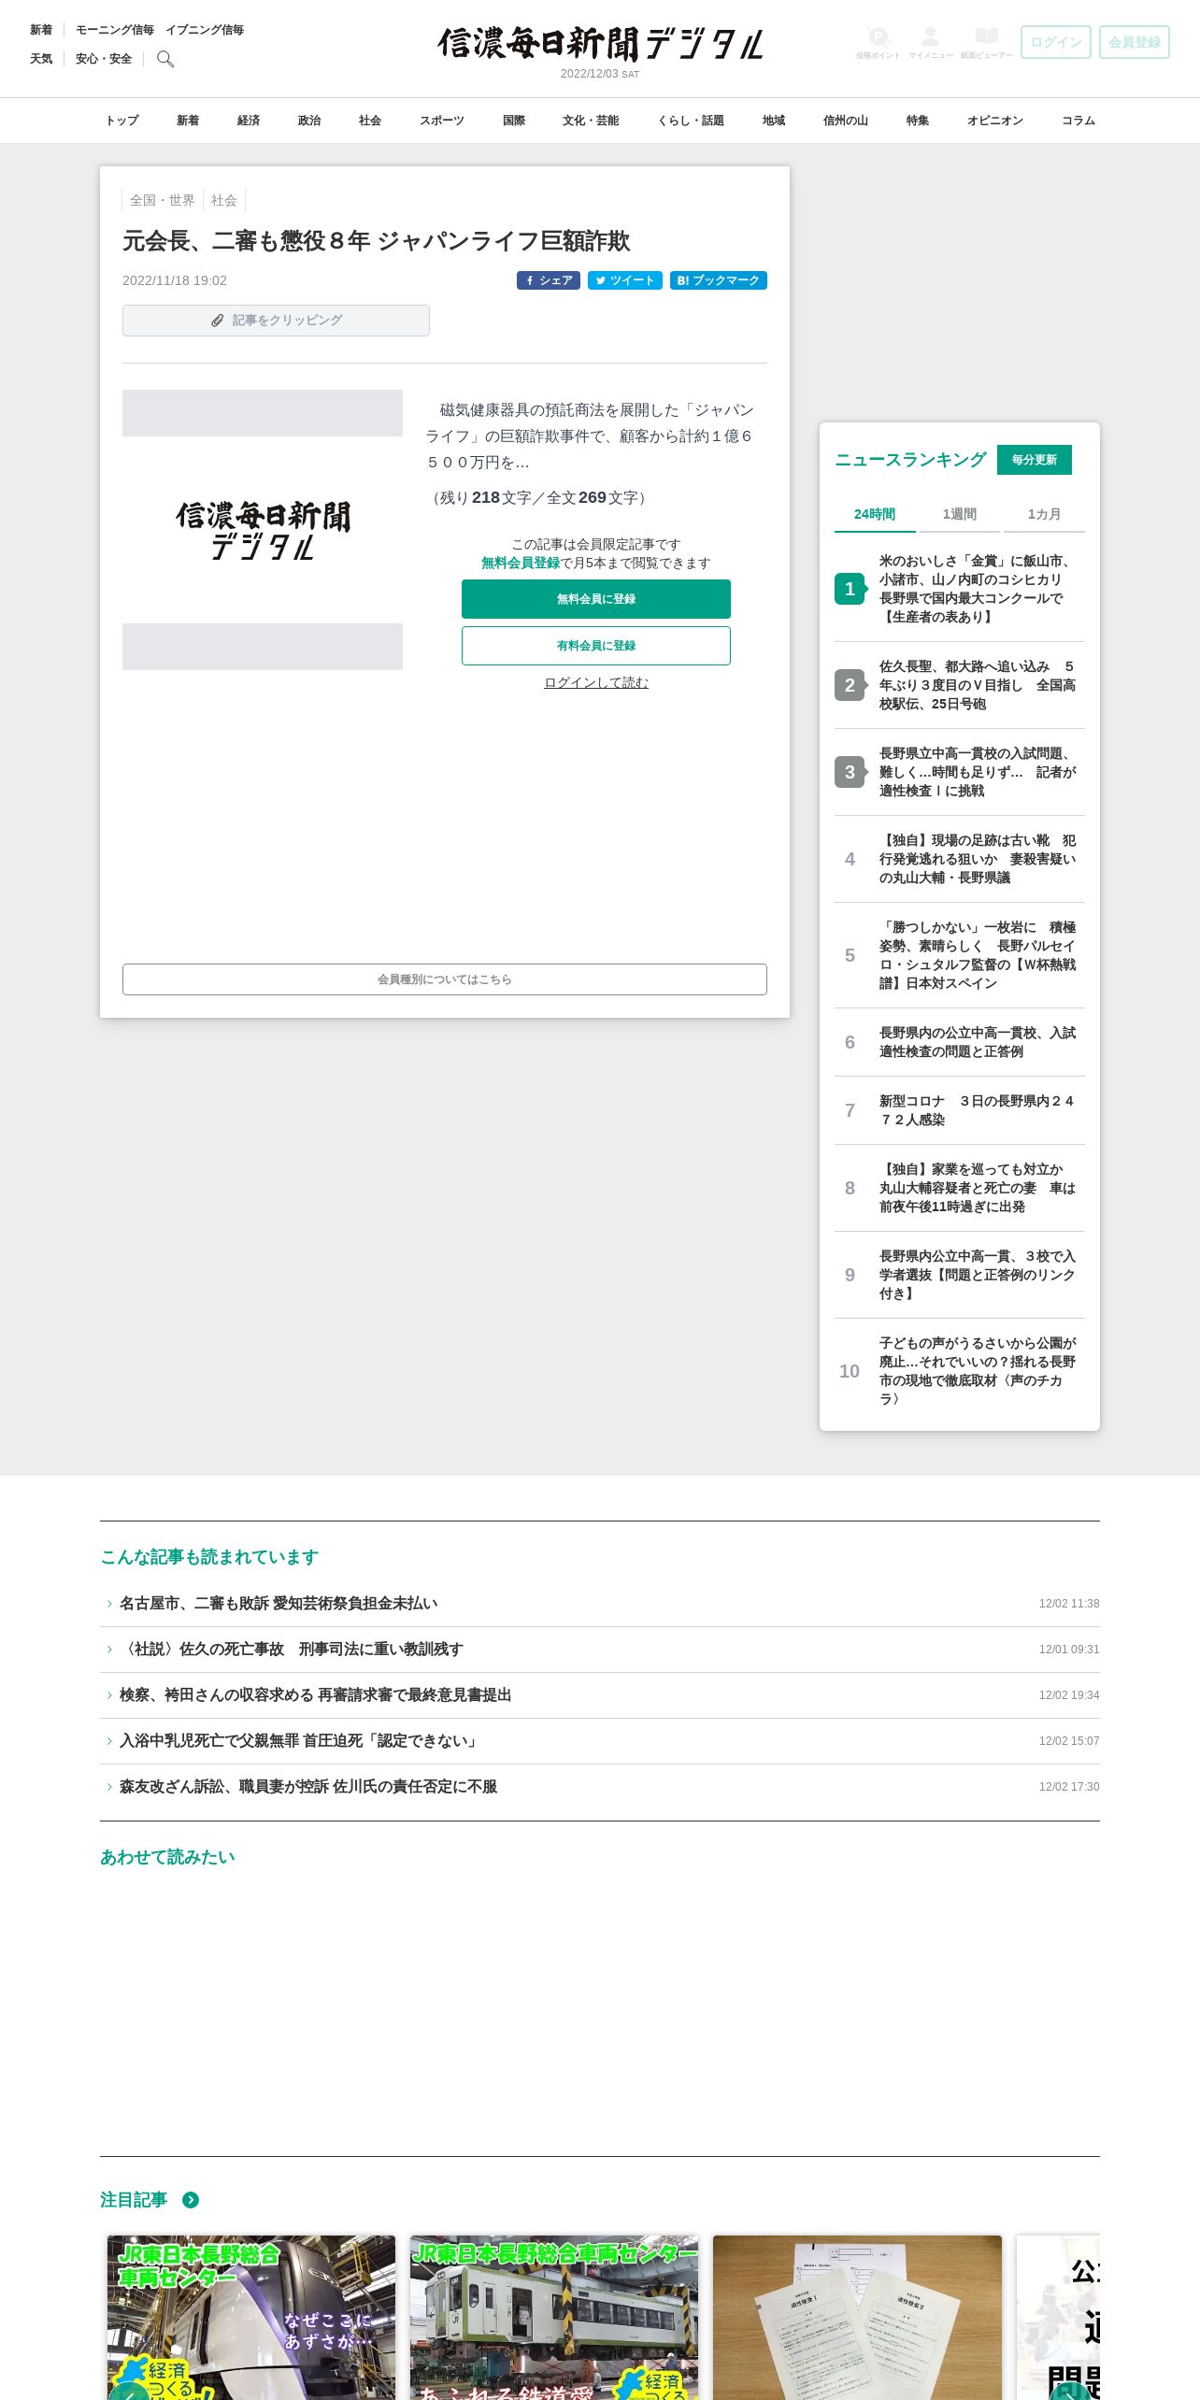Open the exam papers thumbnail card
This screenshot has width=1200, height=2400.
tap(857, 2317)
